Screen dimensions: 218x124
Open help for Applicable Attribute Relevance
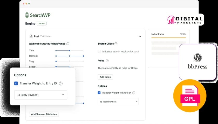pyautogui.click(x=68, y=44)
